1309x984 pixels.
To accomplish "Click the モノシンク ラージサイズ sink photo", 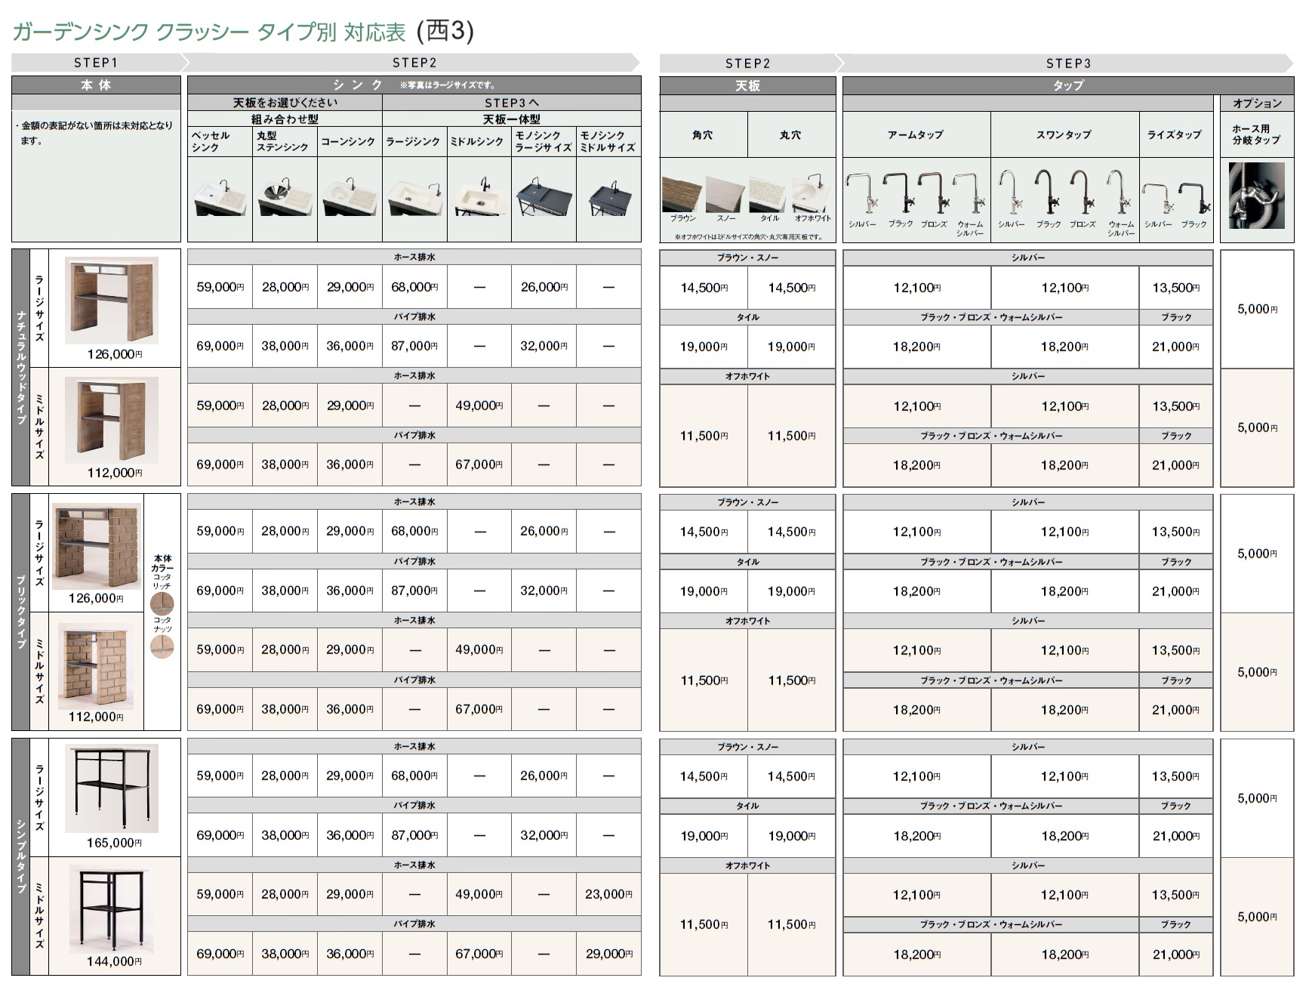I will click(x=544, y=197).
